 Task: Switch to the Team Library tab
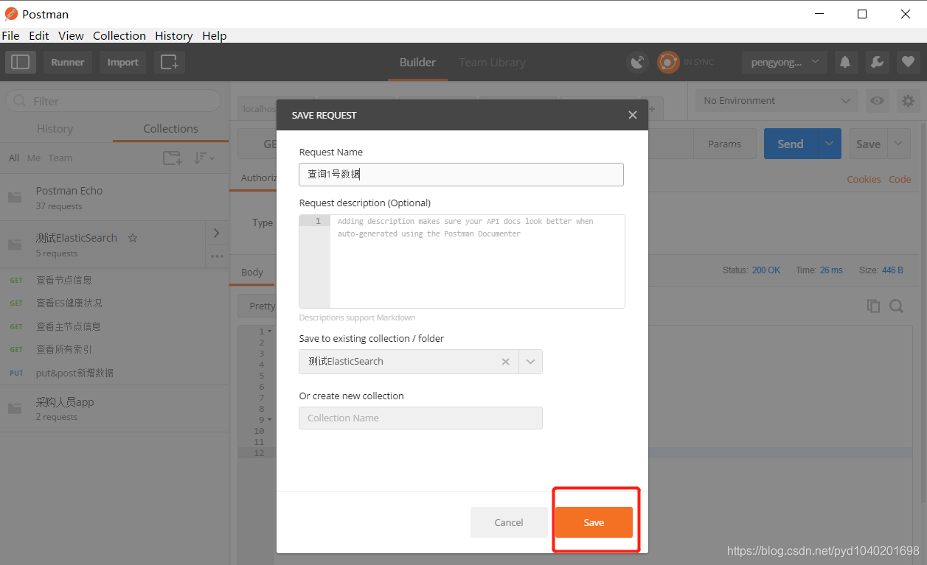492,63
